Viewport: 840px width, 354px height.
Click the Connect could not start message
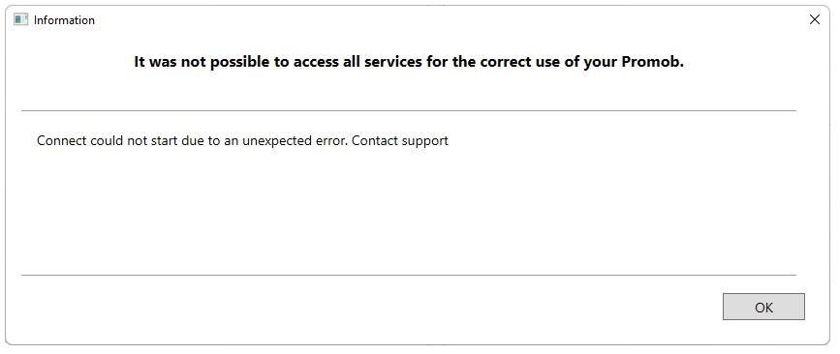(242, 140)
